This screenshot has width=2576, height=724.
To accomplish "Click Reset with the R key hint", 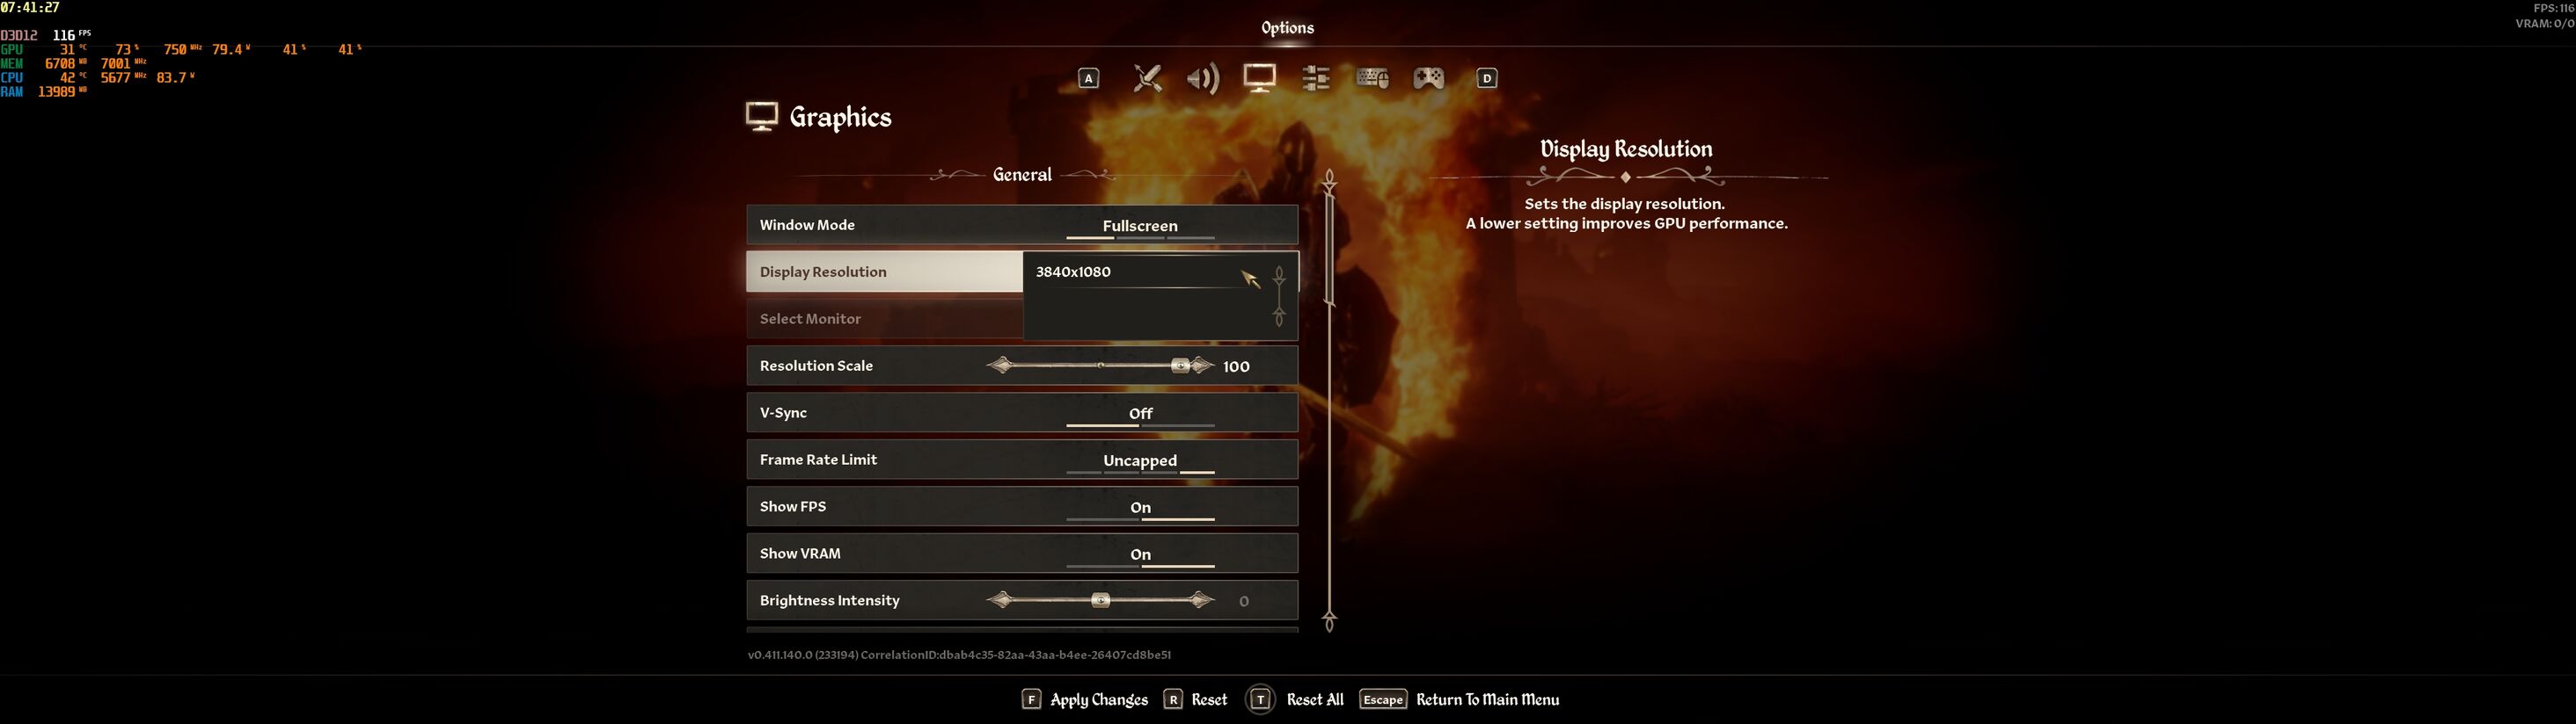I will coord(1195,699).
